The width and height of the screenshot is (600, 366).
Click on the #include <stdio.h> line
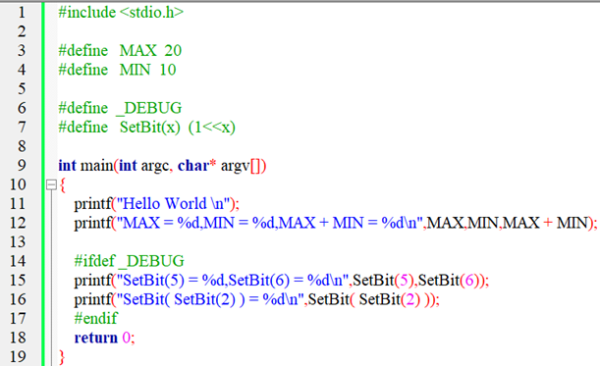point(121,12)
